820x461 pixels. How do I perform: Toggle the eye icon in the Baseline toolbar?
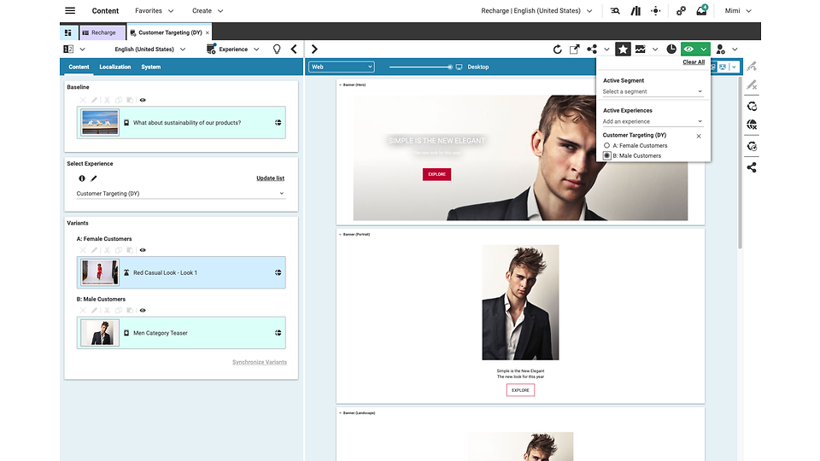click(x=143, y=100)
